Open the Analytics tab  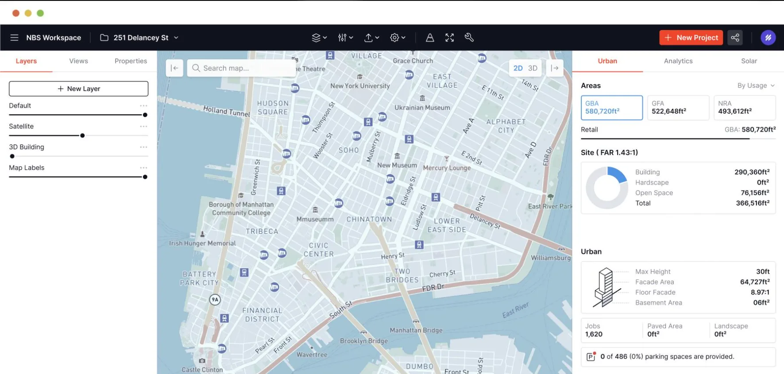(678, 61)
